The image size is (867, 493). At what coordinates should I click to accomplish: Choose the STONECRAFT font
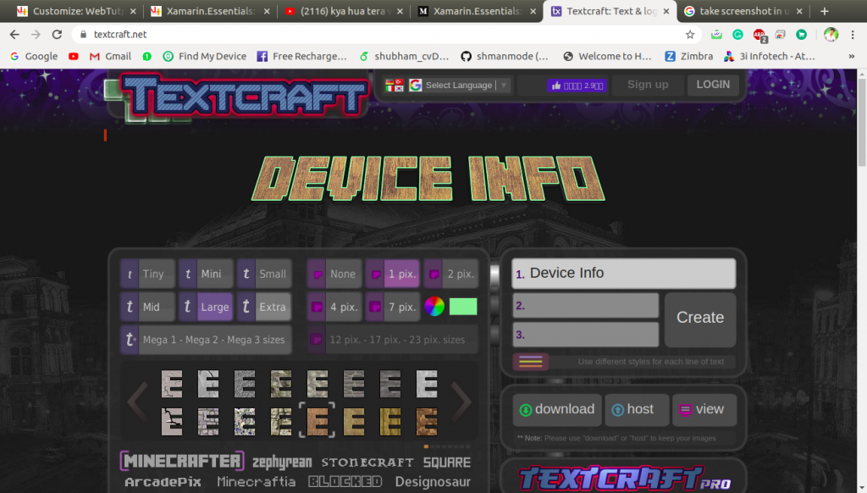tap(367, 462)
